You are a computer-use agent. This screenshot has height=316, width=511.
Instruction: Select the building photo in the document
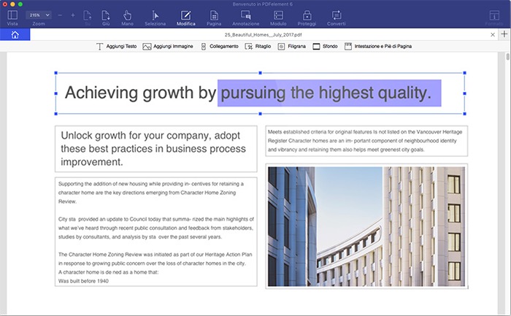(366, 226)
